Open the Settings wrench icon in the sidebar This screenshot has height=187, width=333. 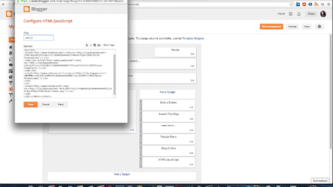pyautogui.click(x=11, y=101)
